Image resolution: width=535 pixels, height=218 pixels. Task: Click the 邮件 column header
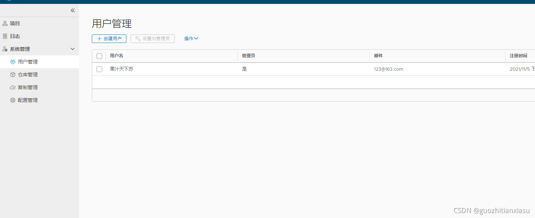378,56
